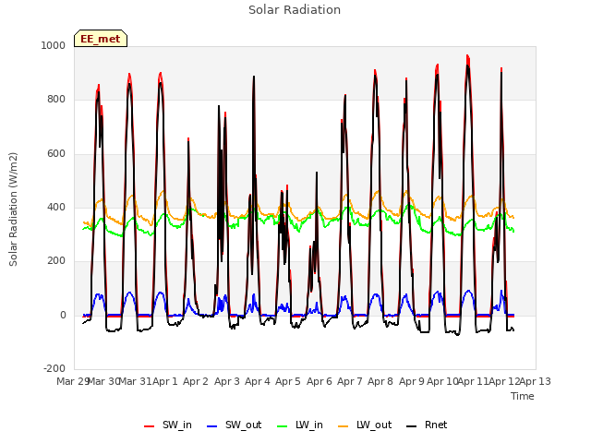This screenshot has height=443, width=591.
Task: Click the Rnet legend label
Action: click(x=436, y=425)
